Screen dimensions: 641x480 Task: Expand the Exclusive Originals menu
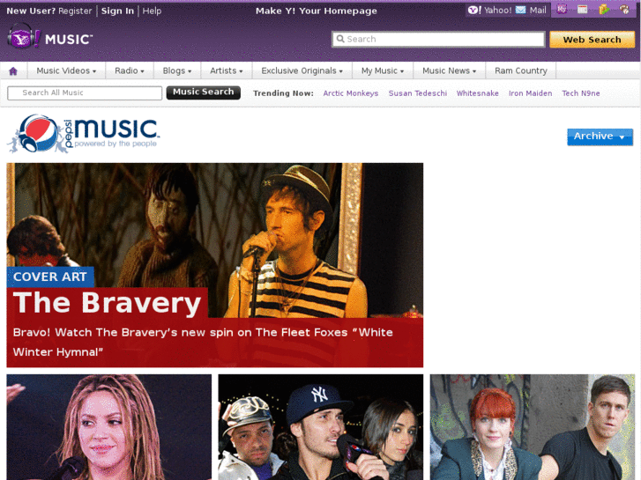pos(302,70)
